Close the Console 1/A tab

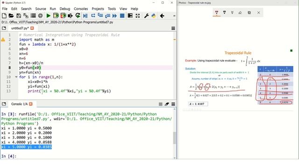[31, 104]
